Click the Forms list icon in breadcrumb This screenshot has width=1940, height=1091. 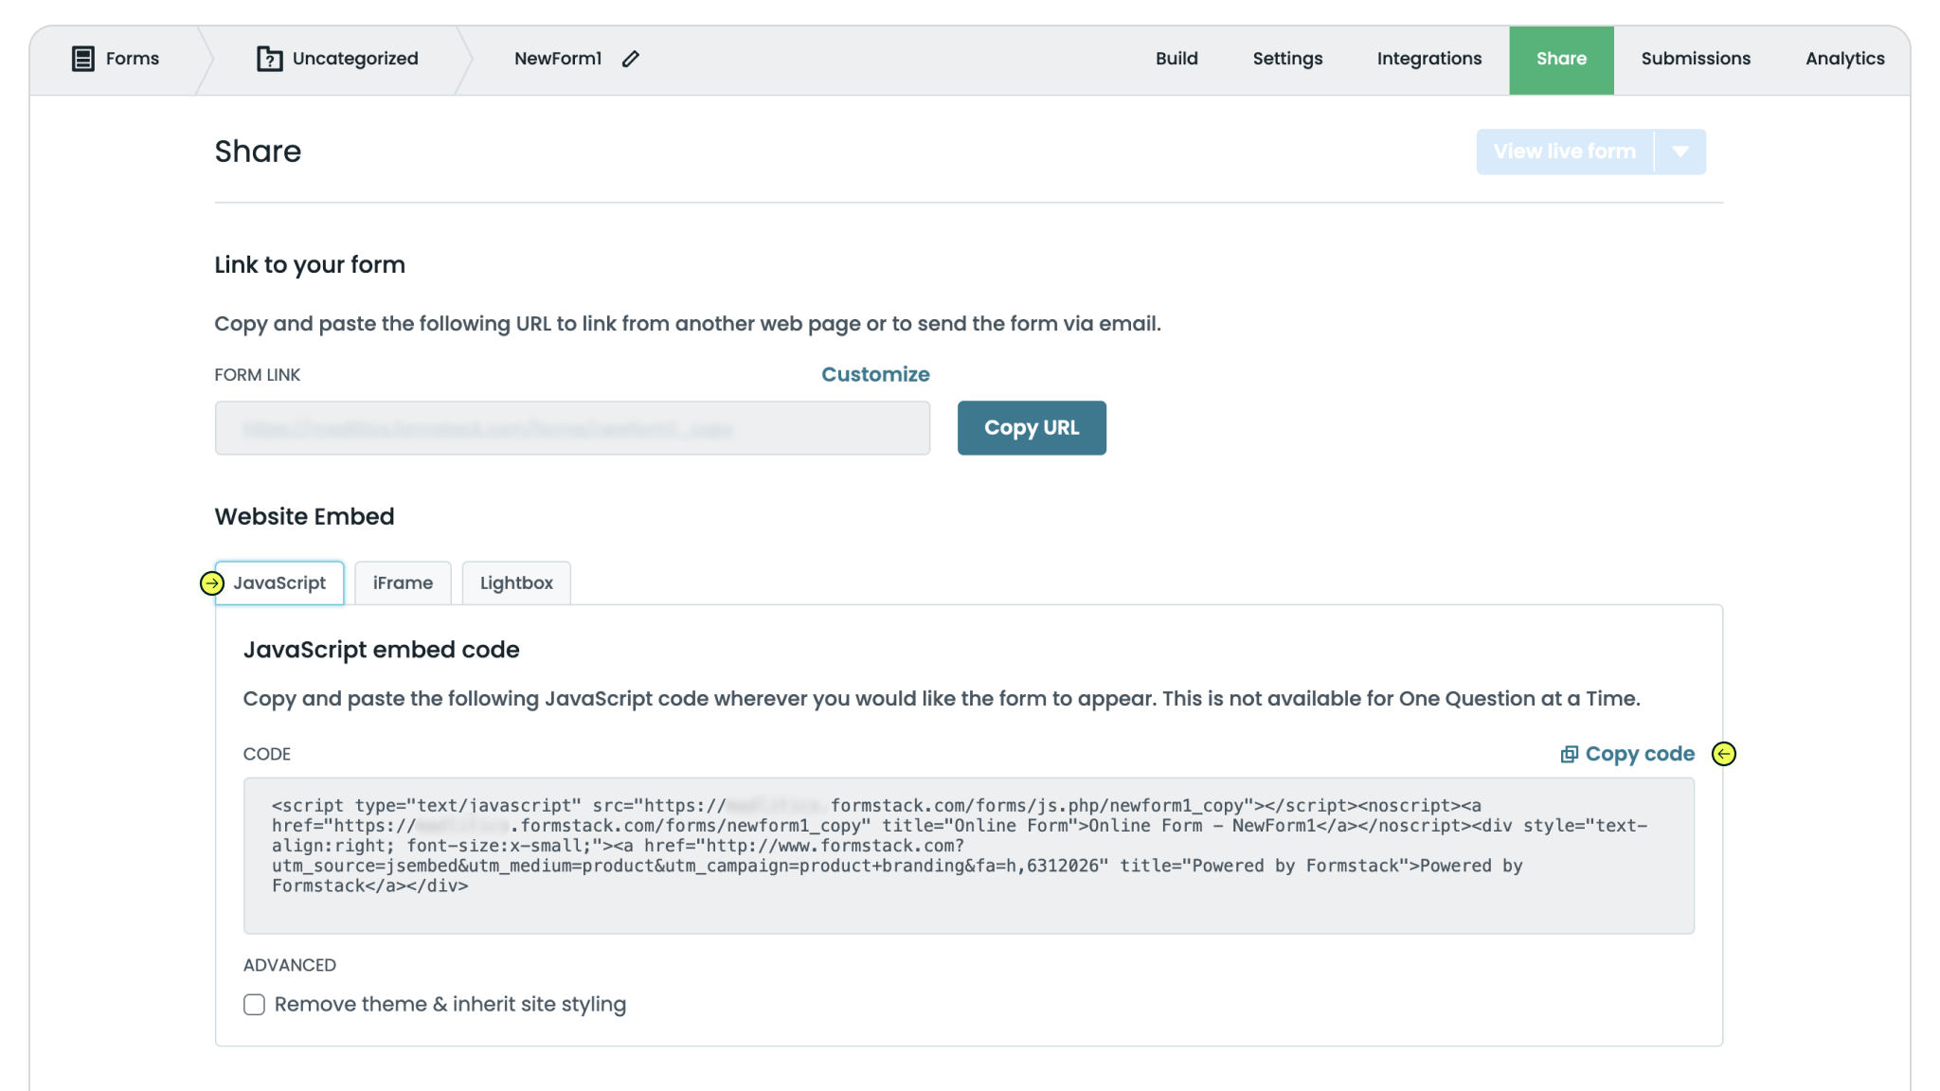coord(83,59)
